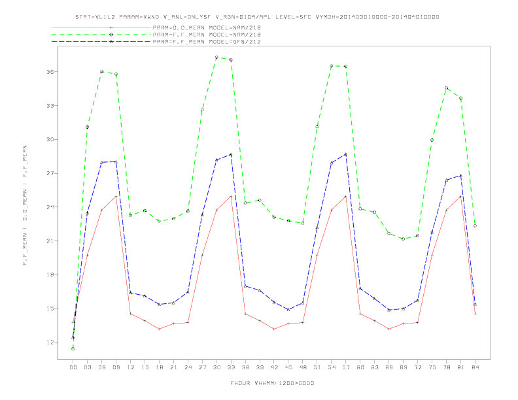Click y-axis tick label 33
The width and height of the screenshot is (518, 400).
(x=50, y=106)
